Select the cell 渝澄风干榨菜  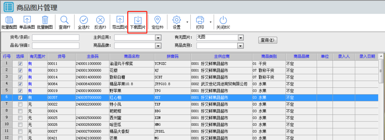tap(132, 64)
